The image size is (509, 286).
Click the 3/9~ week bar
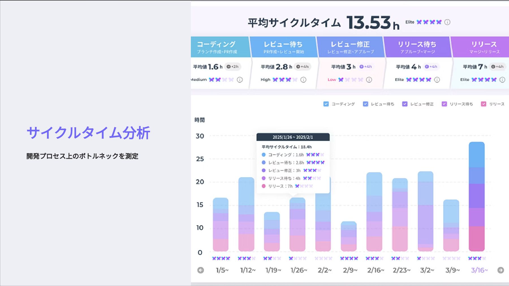(451, 225)
